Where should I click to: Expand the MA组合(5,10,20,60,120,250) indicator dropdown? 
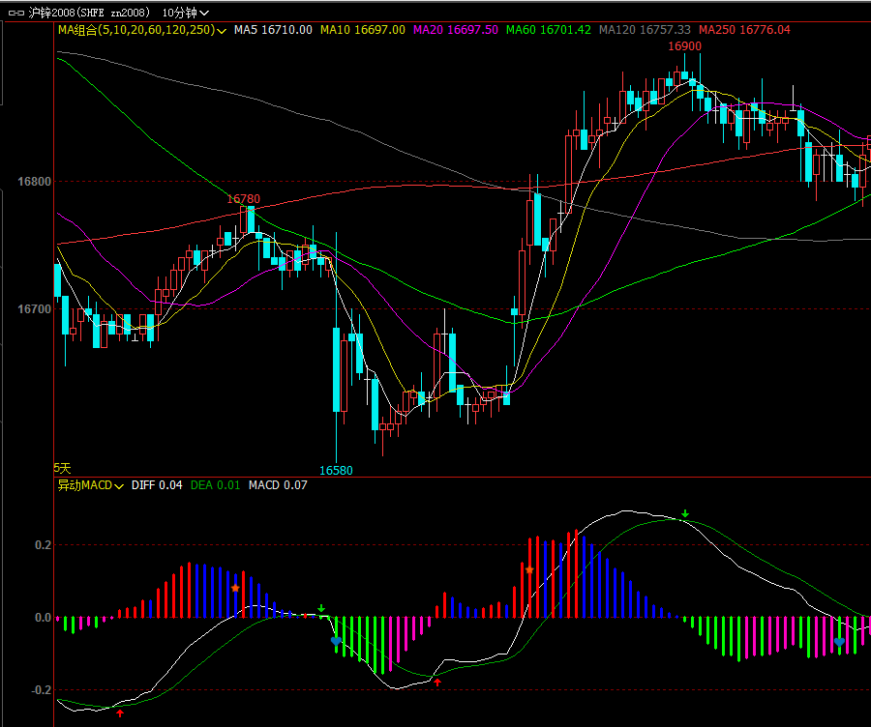142,30
